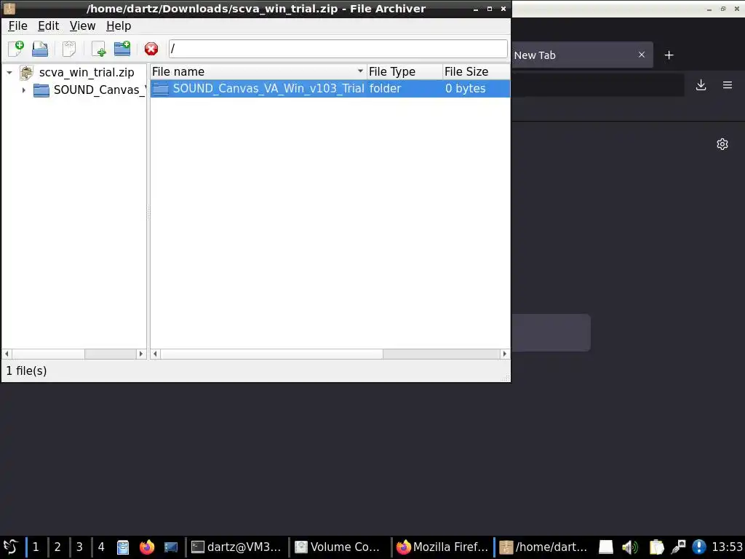Launch Firefox from taskbar quick-launch icon
Screen dimensions: 745x559
[147, 547]
